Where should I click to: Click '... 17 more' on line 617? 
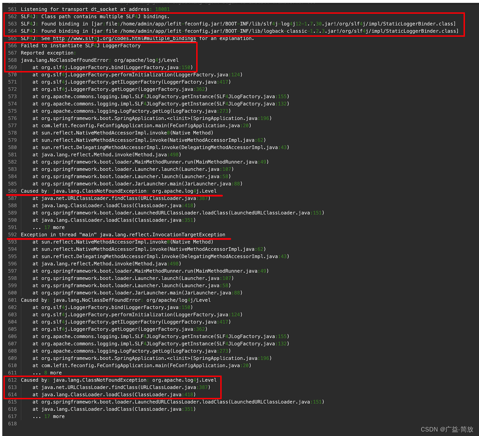48,416
